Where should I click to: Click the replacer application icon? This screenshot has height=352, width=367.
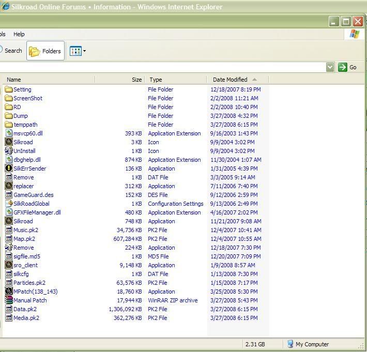click(x=9, y=186)
